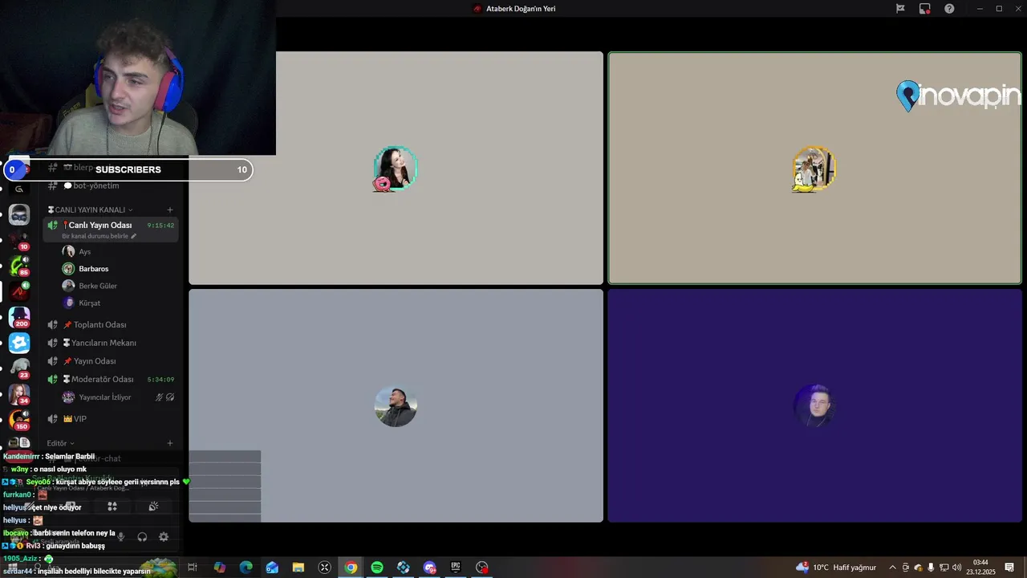Open the server icon with 85 badge

[19, 266]
